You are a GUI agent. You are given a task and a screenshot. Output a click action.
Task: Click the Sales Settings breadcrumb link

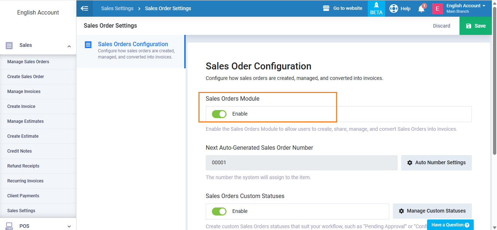click(x=117, y=8)
